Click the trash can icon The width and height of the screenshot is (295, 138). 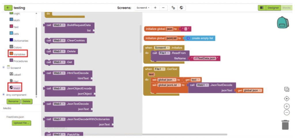click(x=285, y=125)
